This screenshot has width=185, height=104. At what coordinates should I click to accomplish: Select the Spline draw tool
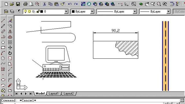click(3, 64)
